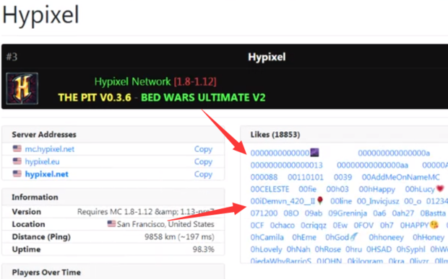Click the flag next to San Francisco location
Image resolution: width=448 pixels, height=279 pixels.
tap(111, 223)
